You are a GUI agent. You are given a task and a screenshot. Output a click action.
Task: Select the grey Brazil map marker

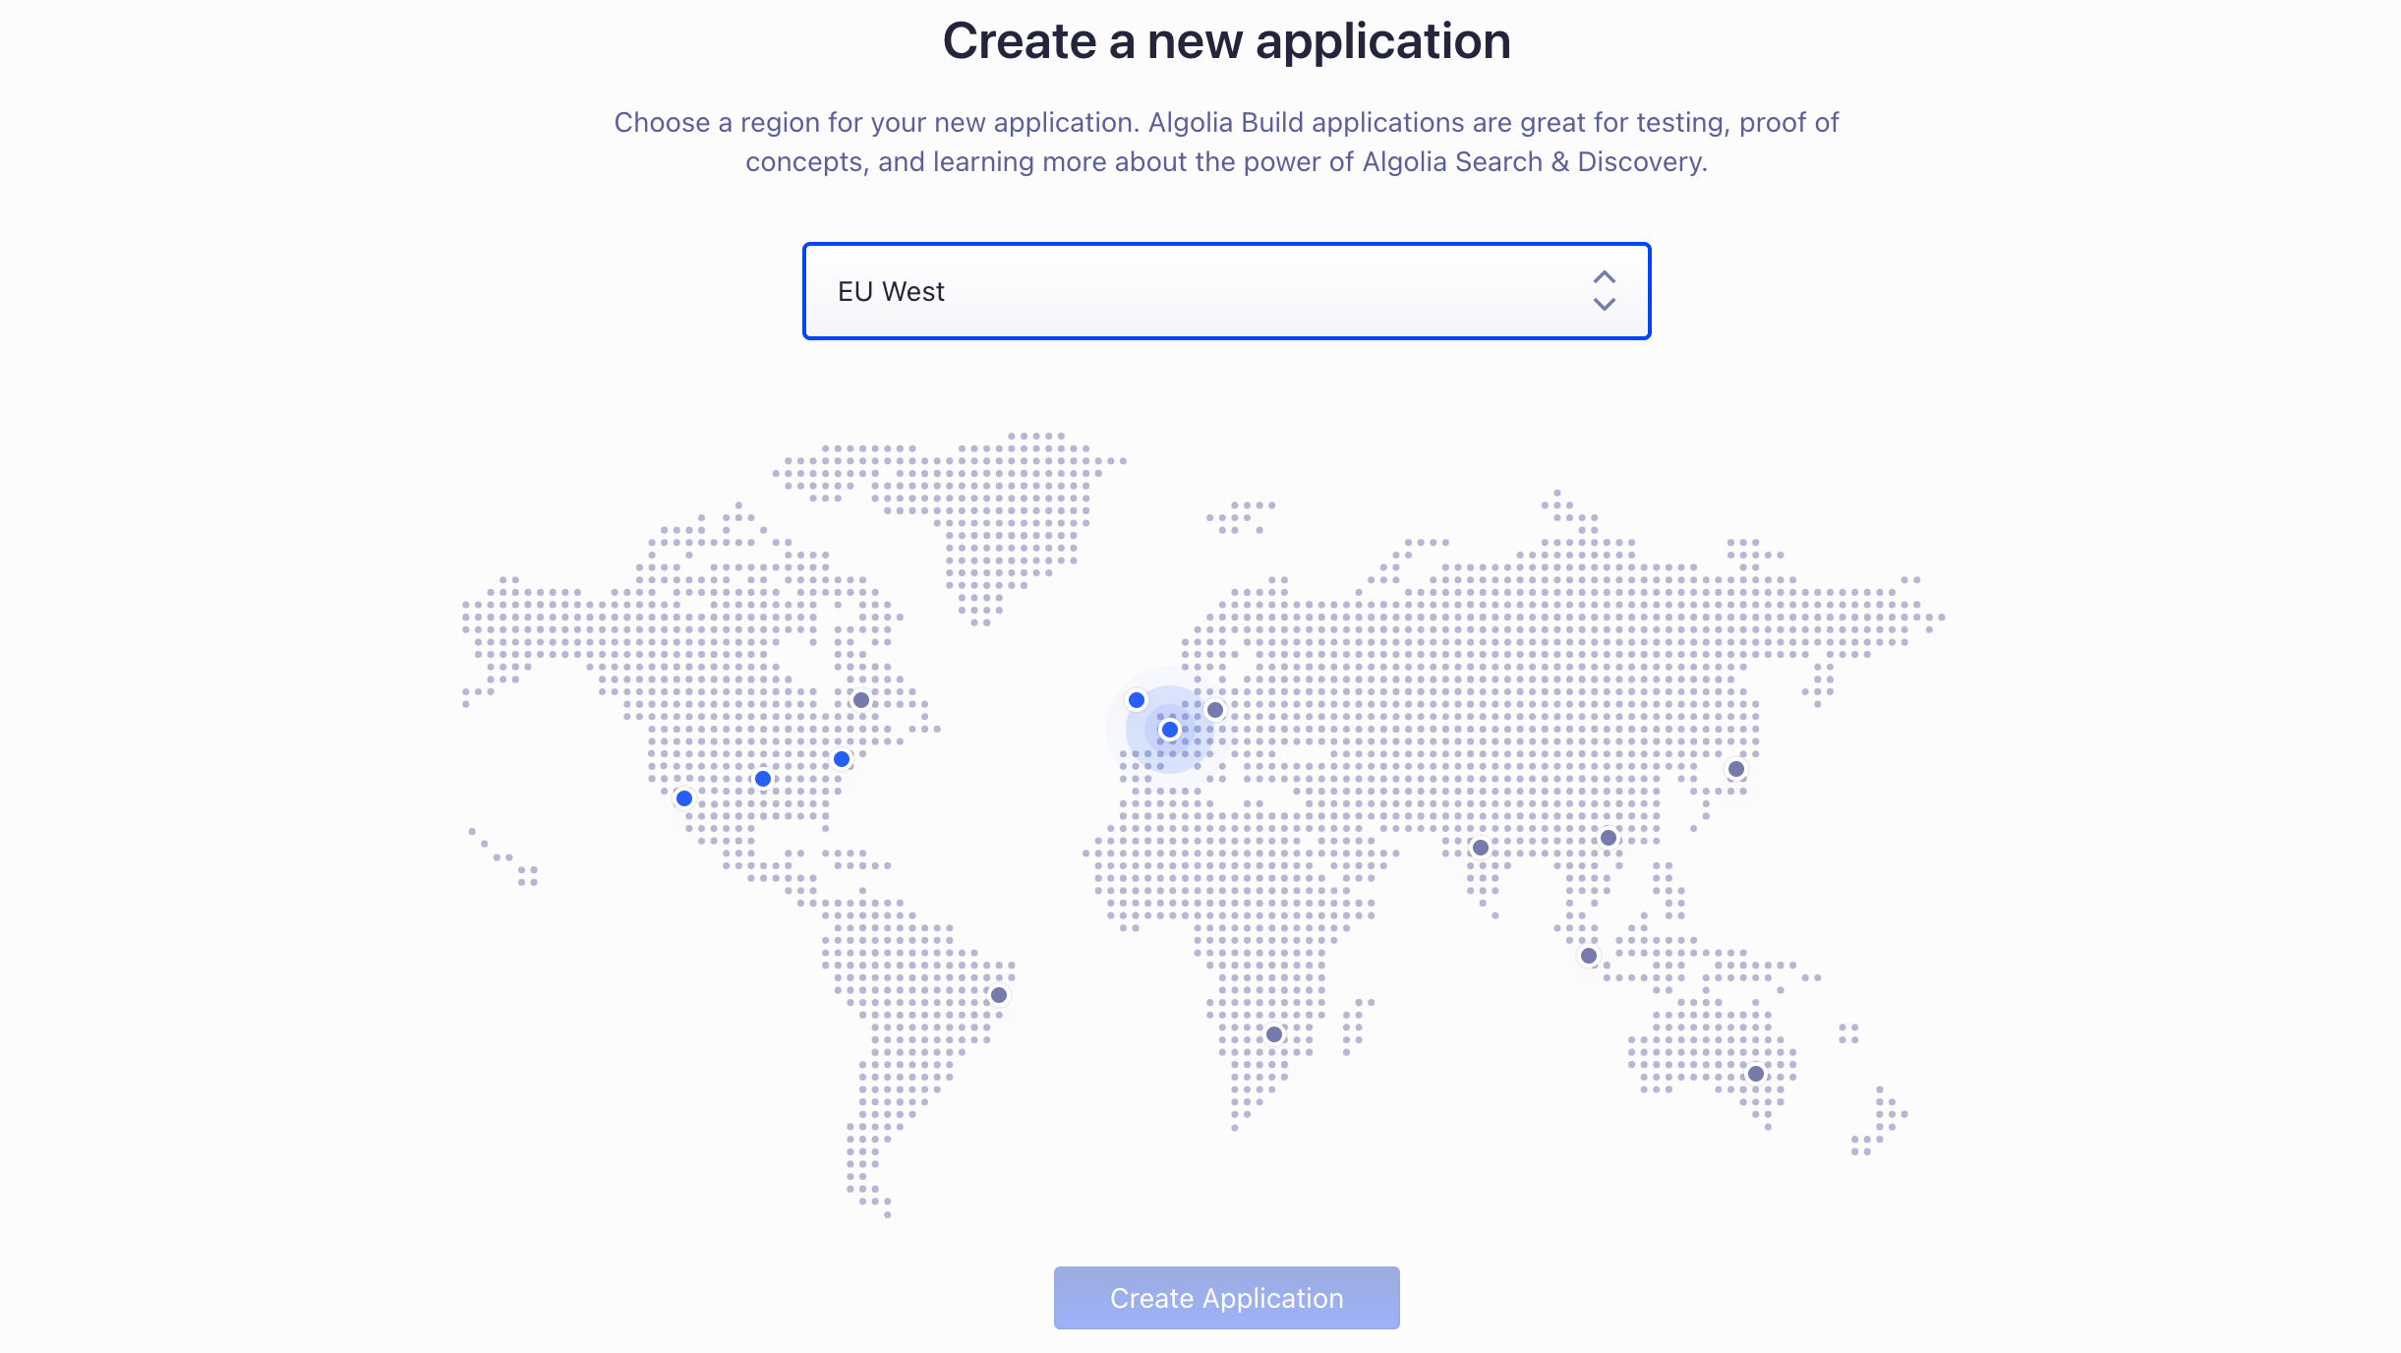point(998,995)
